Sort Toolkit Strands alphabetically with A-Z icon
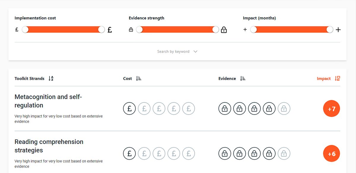 click(x=51, y=79)
